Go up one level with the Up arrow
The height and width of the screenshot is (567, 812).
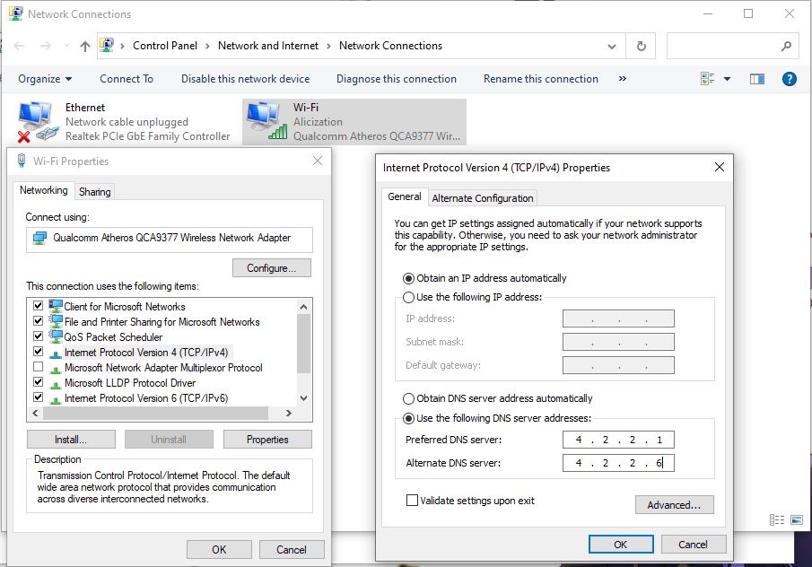pos(85,46)
